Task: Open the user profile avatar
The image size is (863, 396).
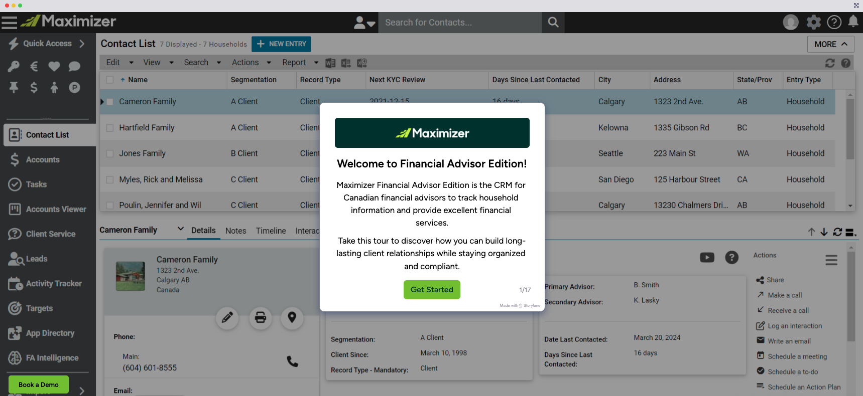Action: click(791, 22)
